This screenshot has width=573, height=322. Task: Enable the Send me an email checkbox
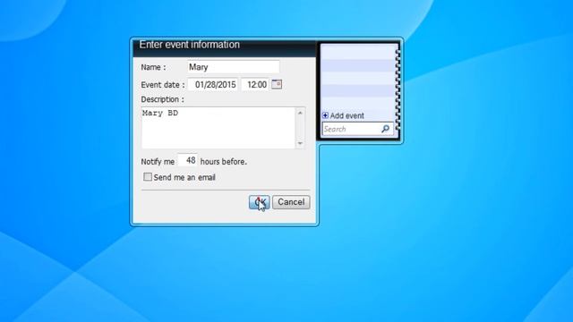point(147,177)
